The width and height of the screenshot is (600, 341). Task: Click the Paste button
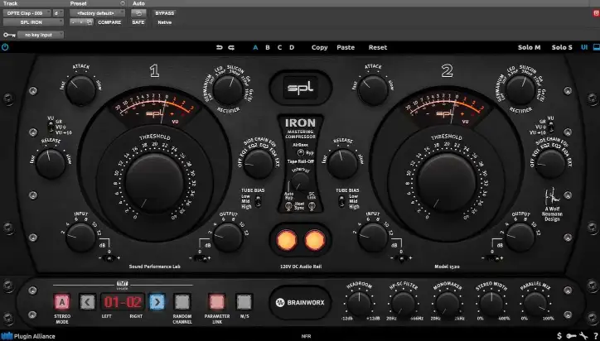point(346,47)
